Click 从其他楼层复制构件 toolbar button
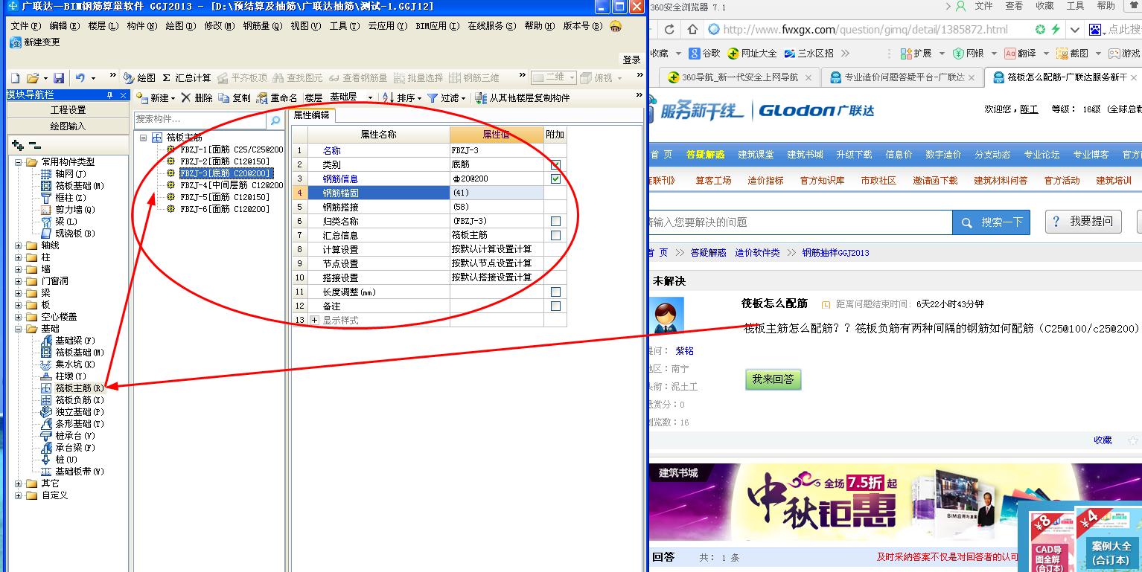 (x=523, y=97)
